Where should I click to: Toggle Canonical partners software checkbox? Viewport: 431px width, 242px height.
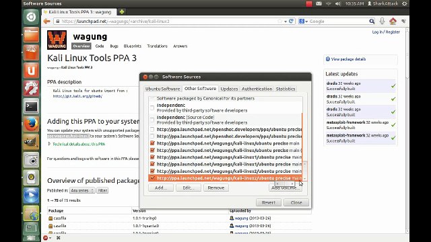(152, 98)
